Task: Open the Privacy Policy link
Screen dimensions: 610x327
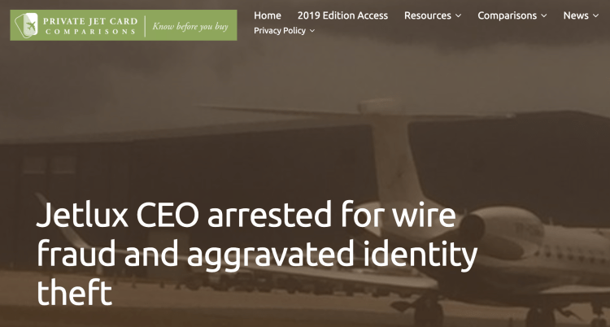Action: [280, 30]
